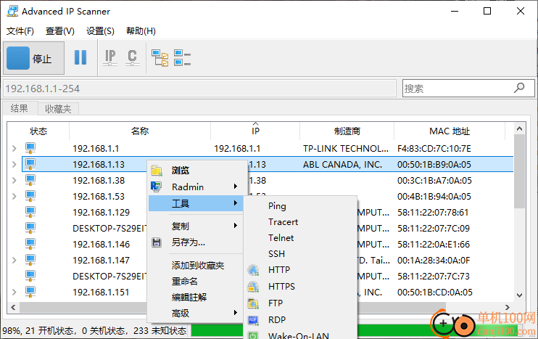Click the folder icon beside 浏览
The image size is (538, 339).
pos(157,171)
